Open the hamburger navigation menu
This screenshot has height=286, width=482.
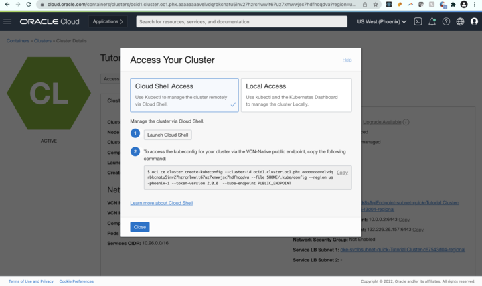tap(7, 21)
